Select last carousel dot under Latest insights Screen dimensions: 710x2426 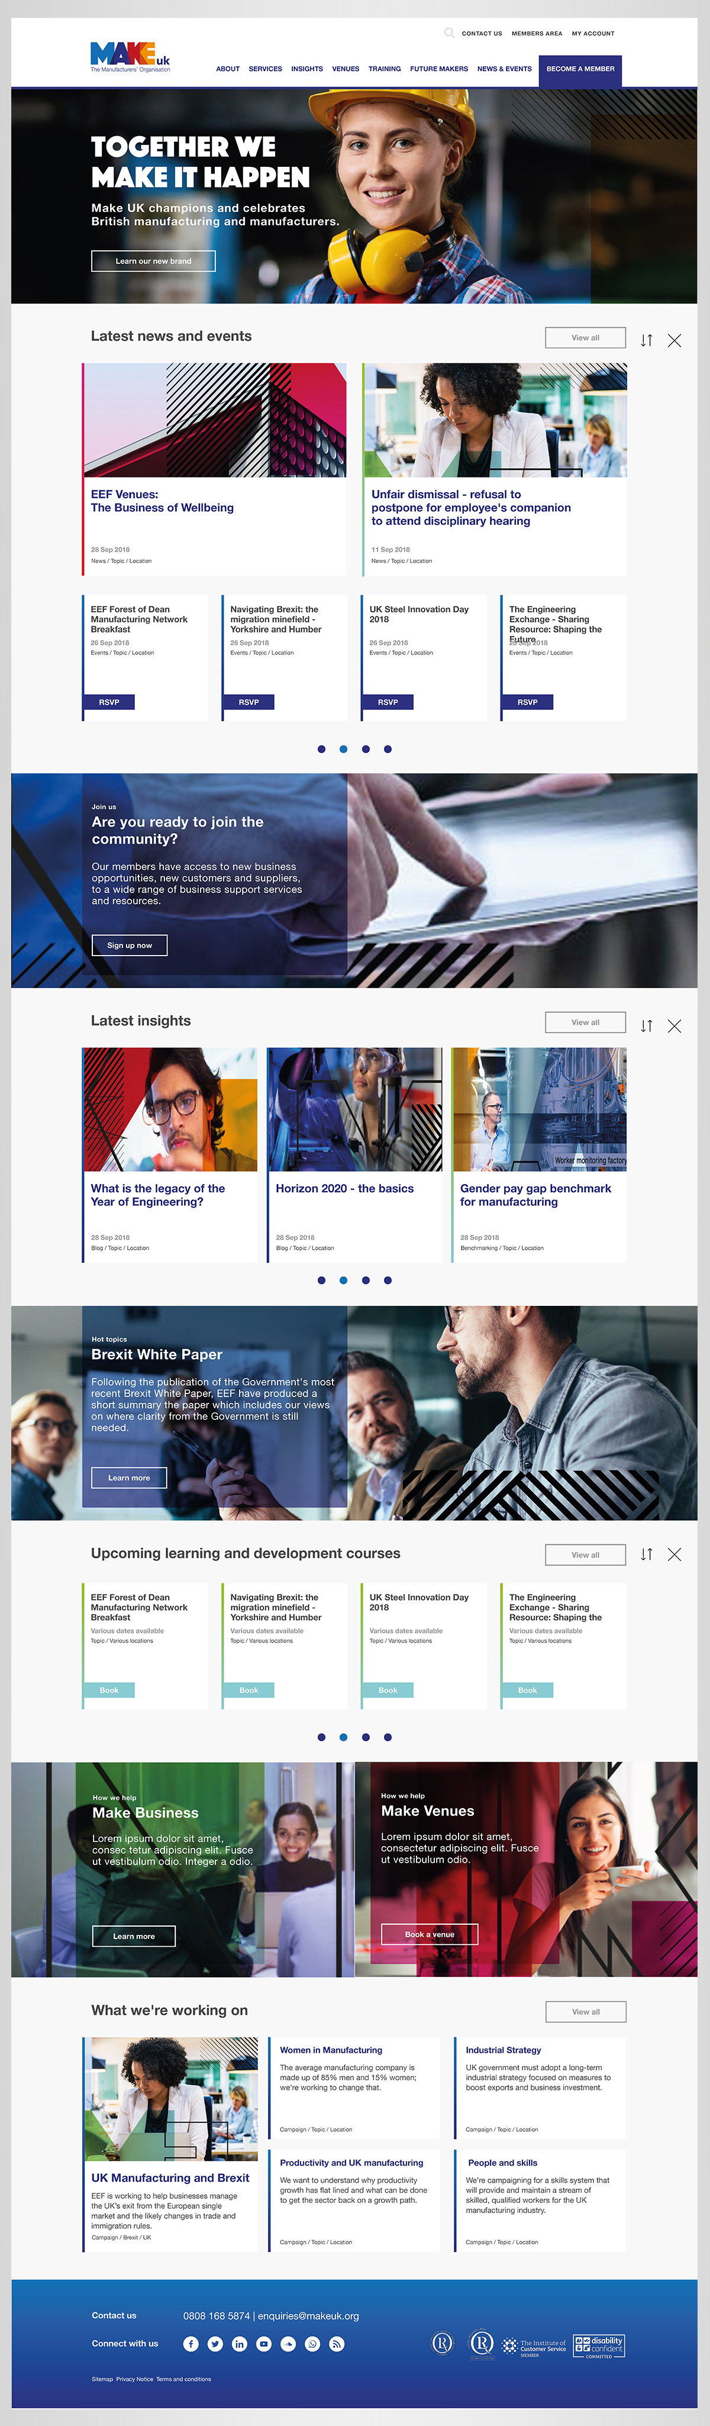pos(388,1280)
